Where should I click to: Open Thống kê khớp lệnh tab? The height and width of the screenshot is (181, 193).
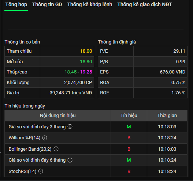[90, 4]
